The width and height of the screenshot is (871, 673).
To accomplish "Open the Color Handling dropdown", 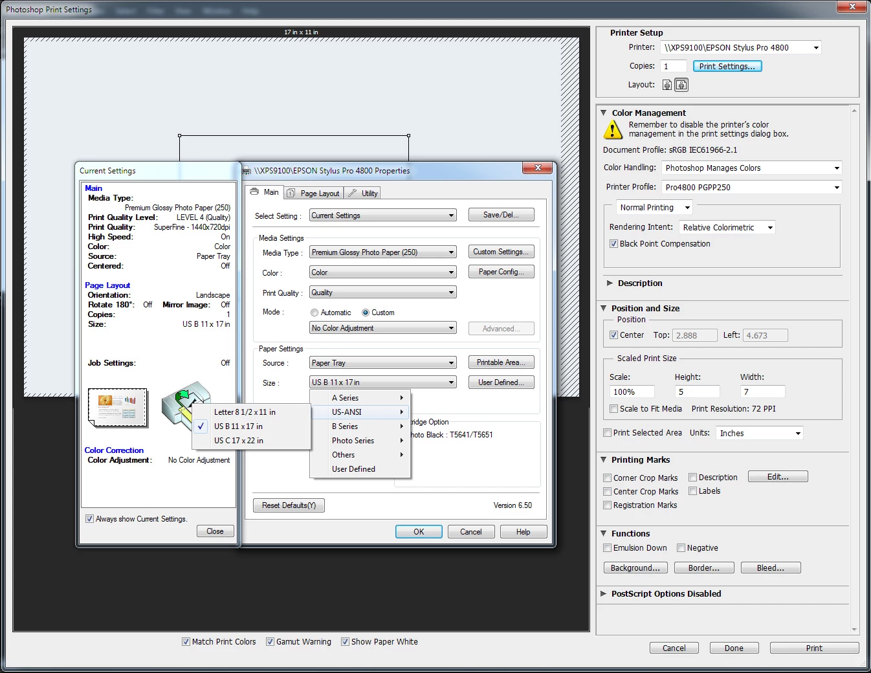I will click(x=752, y=168).
